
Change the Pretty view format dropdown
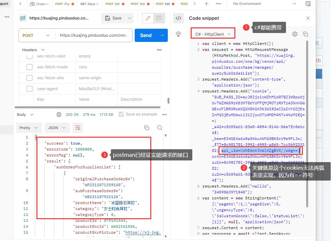tap(29, 128)
